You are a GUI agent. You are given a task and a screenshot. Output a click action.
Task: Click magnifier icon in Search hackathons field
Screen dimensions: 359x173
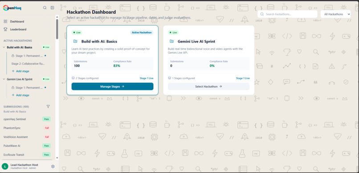pos(262,14)
